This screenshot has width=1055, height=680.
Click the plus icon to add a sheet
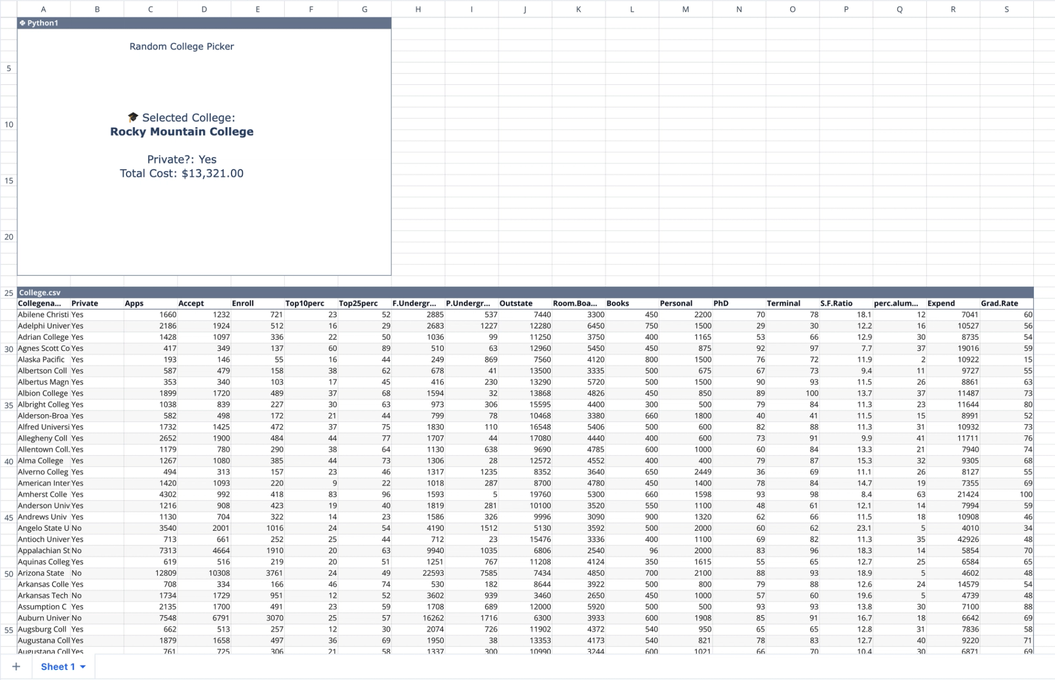click(x=16, y=667)
